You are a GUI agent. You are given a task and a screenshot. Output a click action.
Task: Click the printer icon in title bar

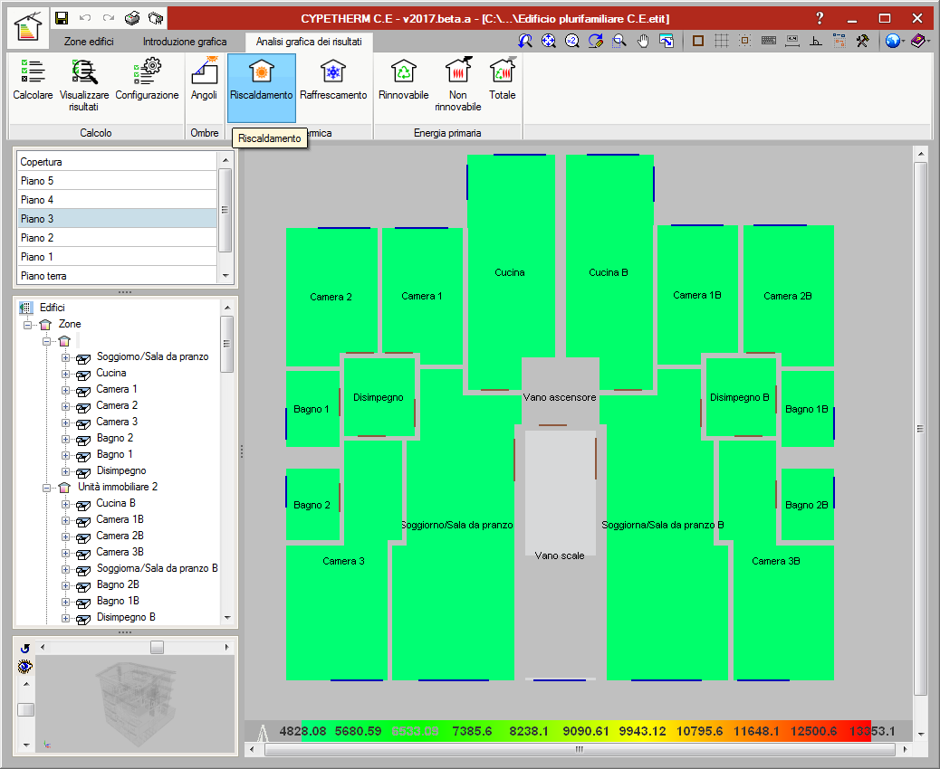[x=132, y=18]
